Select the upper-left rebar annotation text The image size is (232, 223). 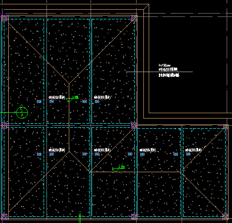click(57, 97)
